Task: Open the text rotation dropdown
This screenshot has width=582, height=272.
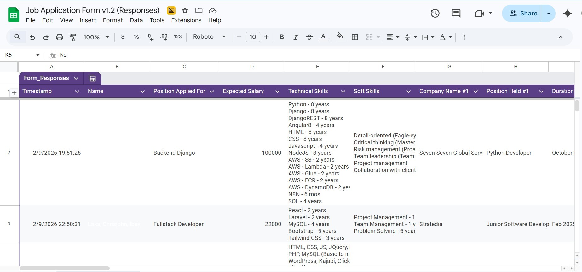Action: (x=446, y=37)
